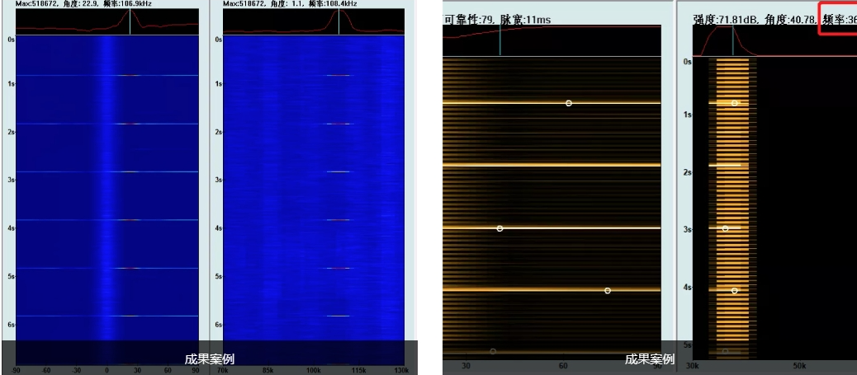Click the '6s' time label in 108.4kHz panel
The height and width of the screenshot is (375, 857).
(x=219, y=325)
